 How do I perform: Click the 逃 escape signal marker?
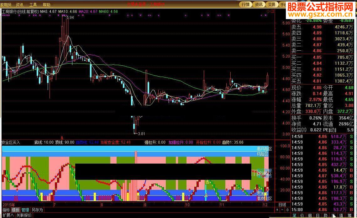click(207, 182)
